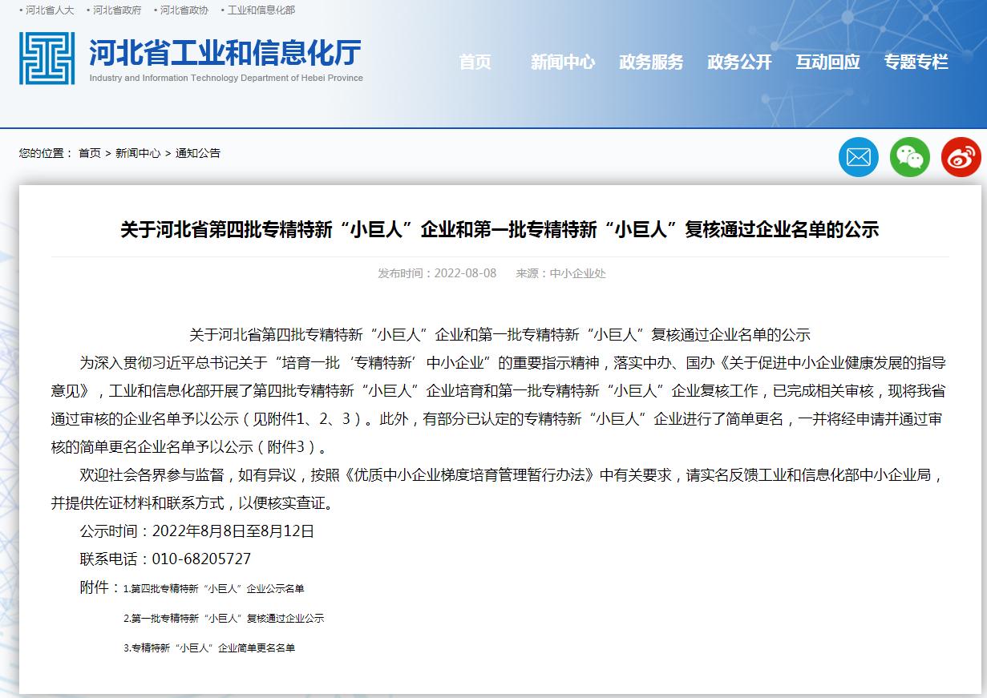Visit the 河北省政府 top link
The image size is (987, 698).
tap(117, 10)
